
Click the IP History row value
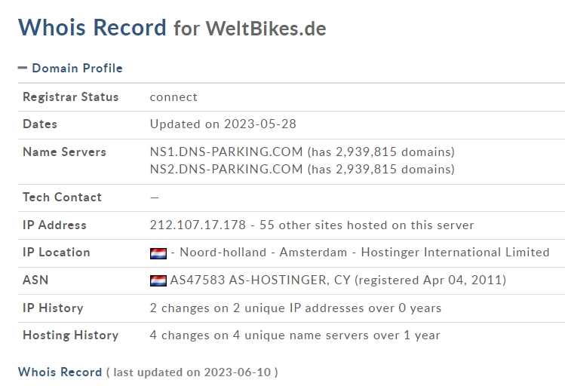tap(295, 308)
